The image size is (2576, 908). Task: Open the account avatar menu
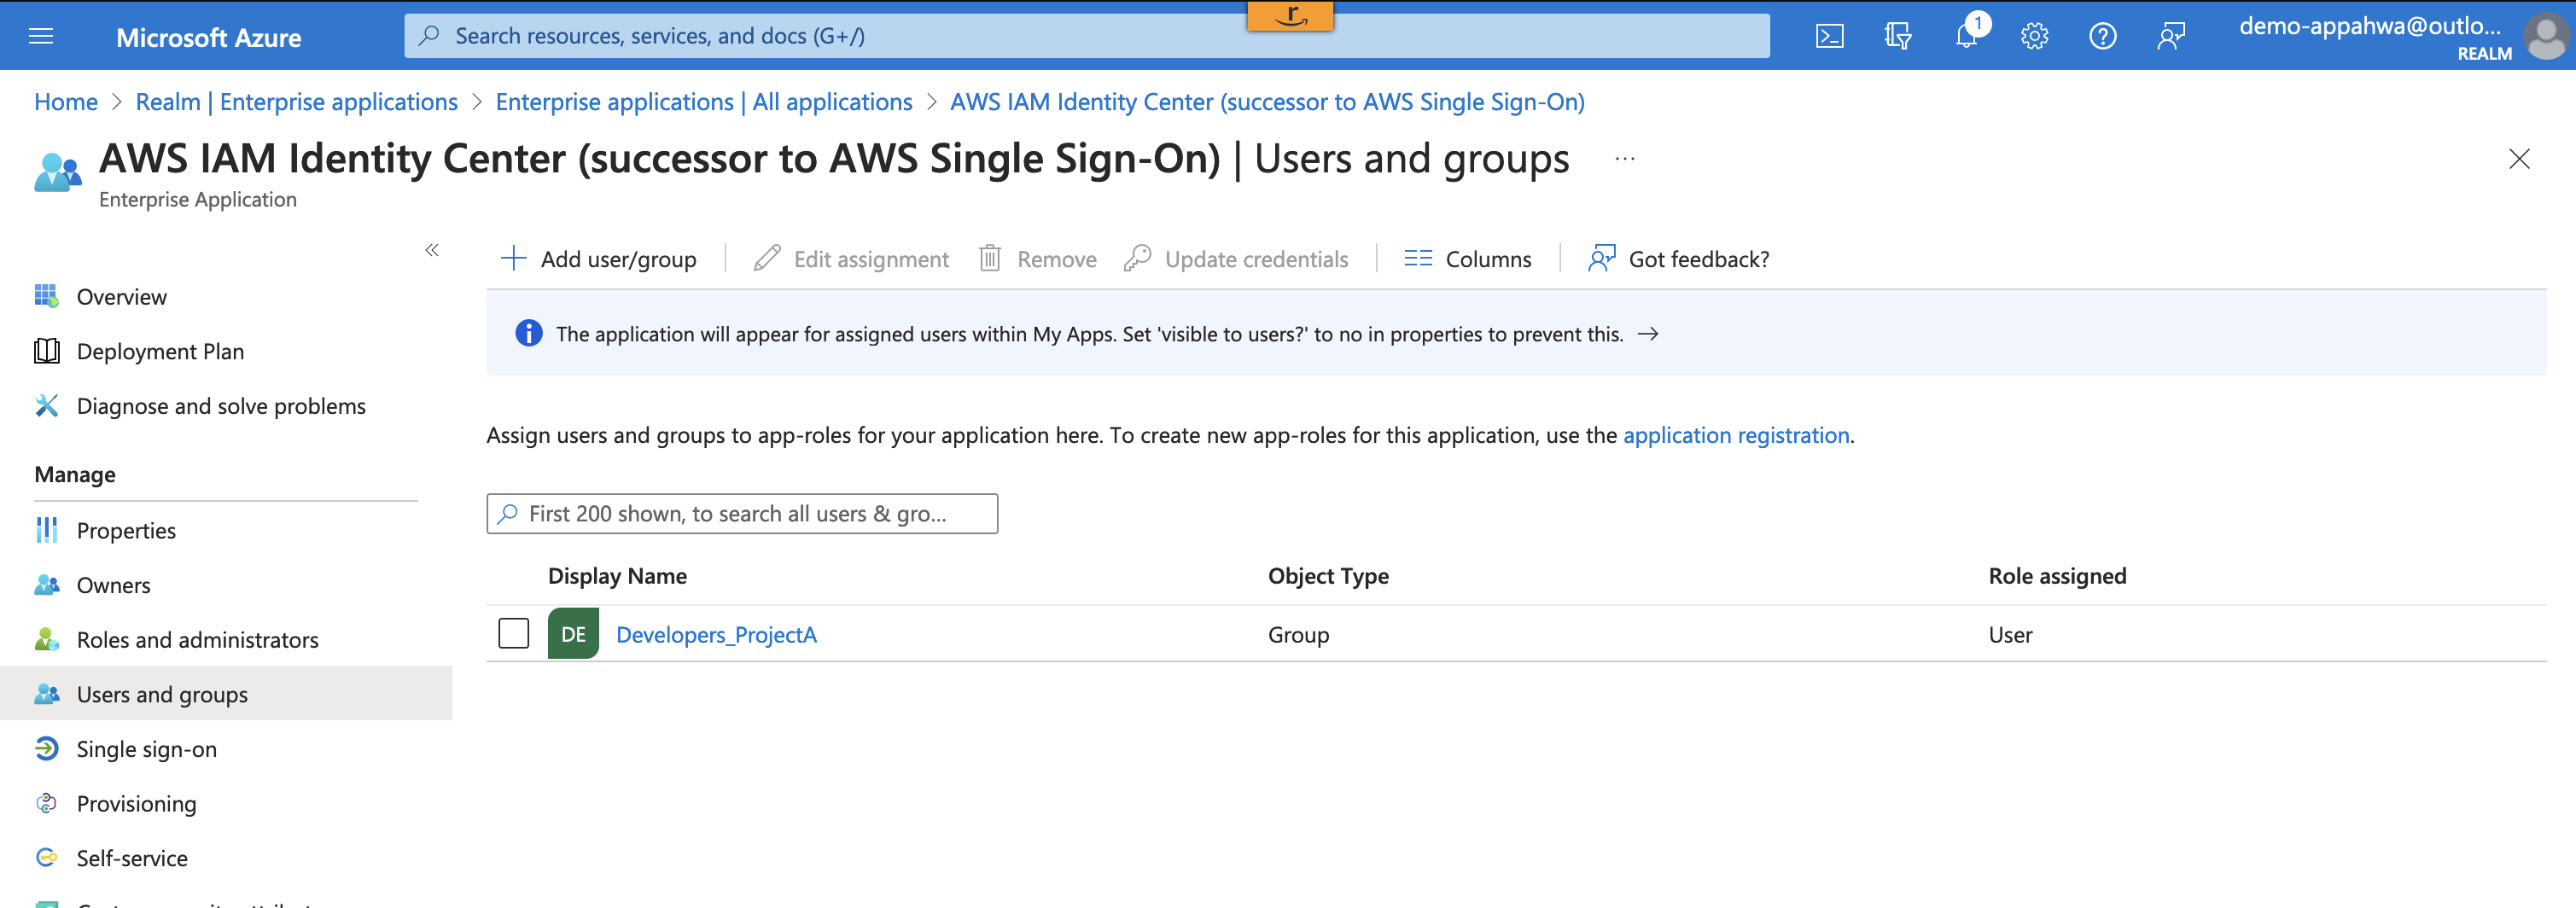click(x=2545, y=35)
